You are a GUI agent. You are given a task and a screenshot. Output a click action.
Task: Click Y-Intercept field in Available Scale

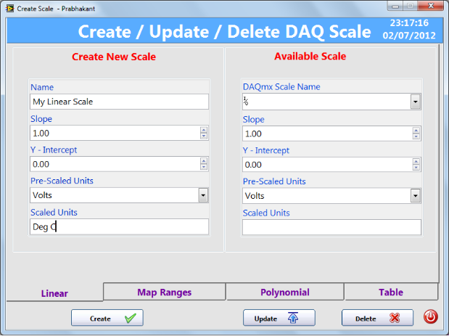point(327,165)
